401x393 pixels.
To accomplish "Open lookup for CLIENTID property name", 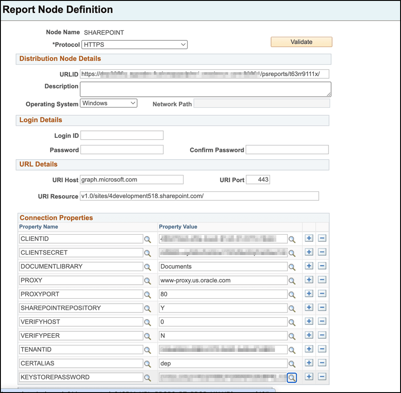I will pos(148,239).
